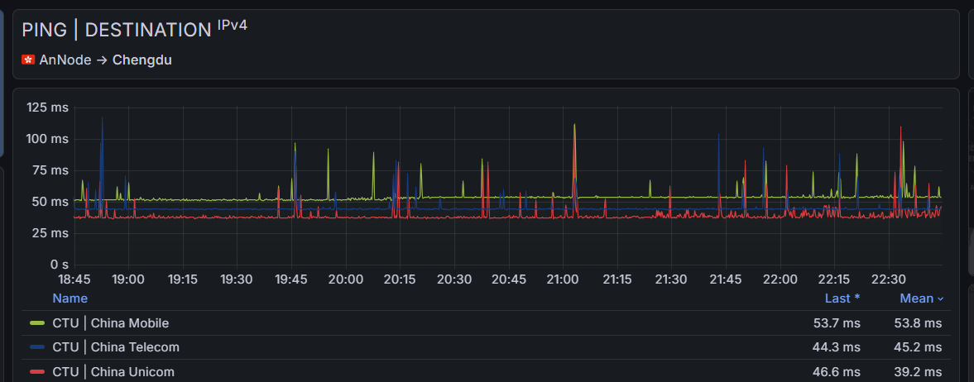
Task: Click the Hong Kong flag icon
Action: click(x=28, y=60)
